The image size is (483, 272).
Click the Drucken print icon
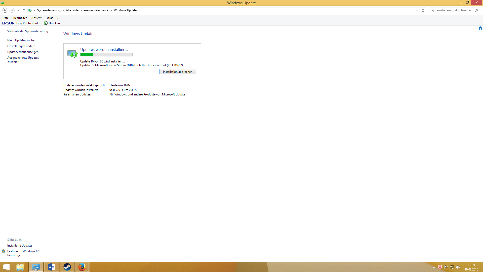pyautogui.click(x=46, y=23)
